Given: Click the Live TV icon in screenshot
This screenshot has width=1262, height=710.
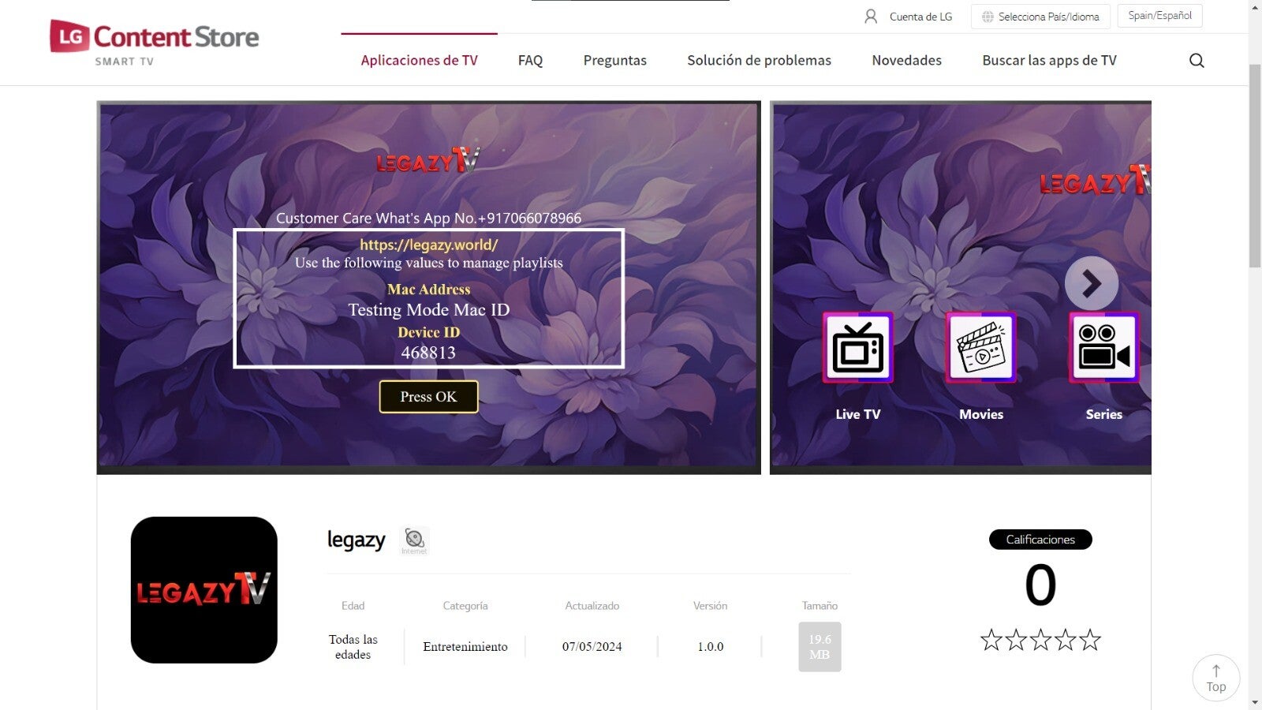Looking at the screenshot, I should click(858, 348).
